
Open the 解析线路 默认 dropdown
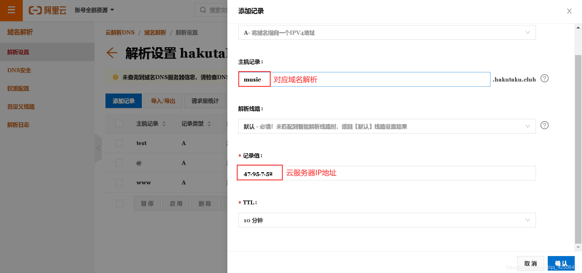click(x=387, y=126)
